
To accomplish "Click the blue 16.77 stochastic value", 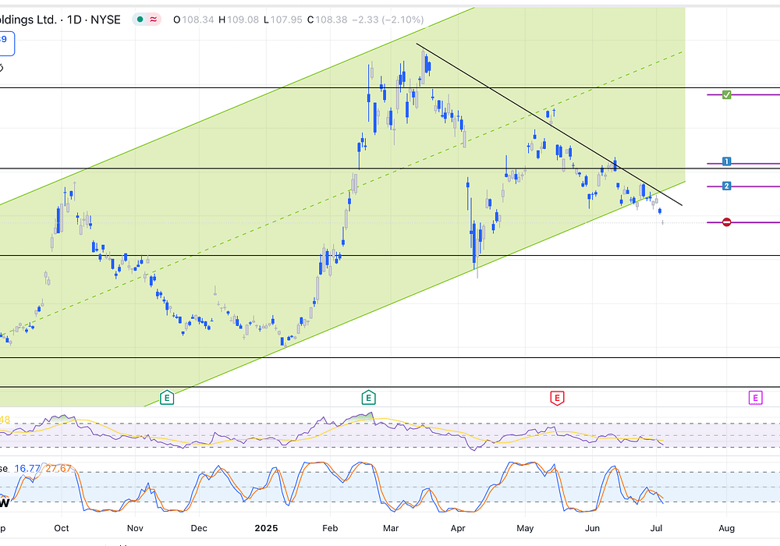I will pos(28,469).
